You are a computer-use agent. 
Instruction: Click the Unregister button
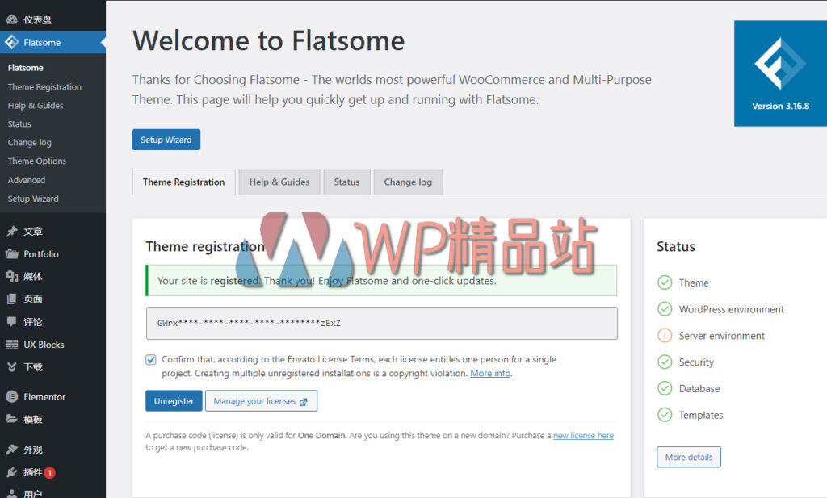tap(173, 400)
